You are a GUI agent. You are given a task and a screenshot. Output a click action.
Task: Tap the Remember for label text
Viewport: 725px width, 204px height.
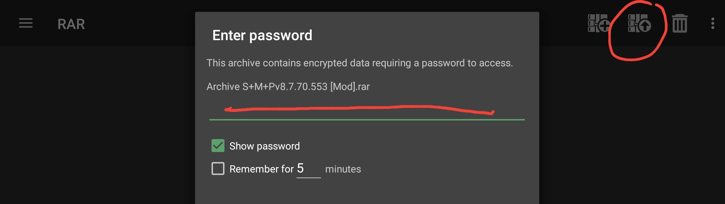click(x=261, y=169)
